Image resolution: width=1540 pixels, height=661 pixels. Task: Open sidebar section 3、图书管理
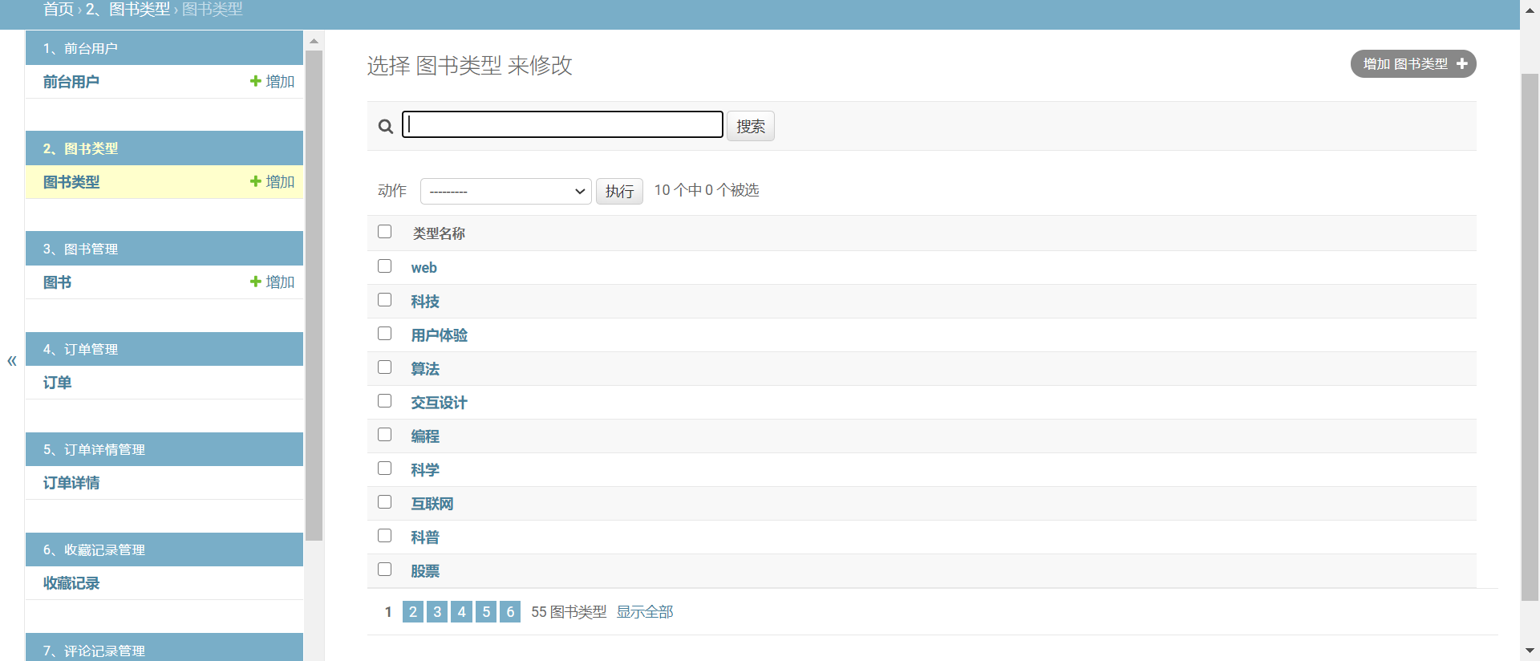coord(80,249)
